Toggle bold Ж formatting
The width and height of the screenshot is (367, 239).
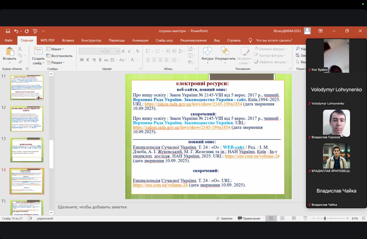tap(82, 60)
